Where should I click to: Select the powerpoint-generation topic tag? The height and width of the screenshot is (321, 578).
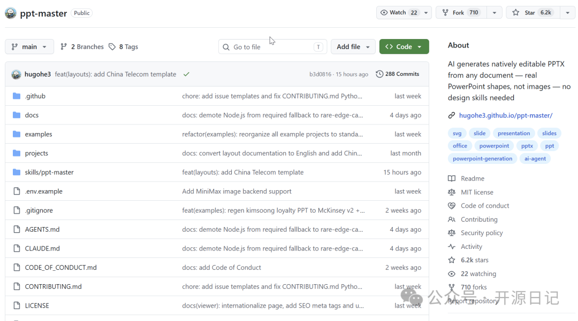[x=482, y=159]
